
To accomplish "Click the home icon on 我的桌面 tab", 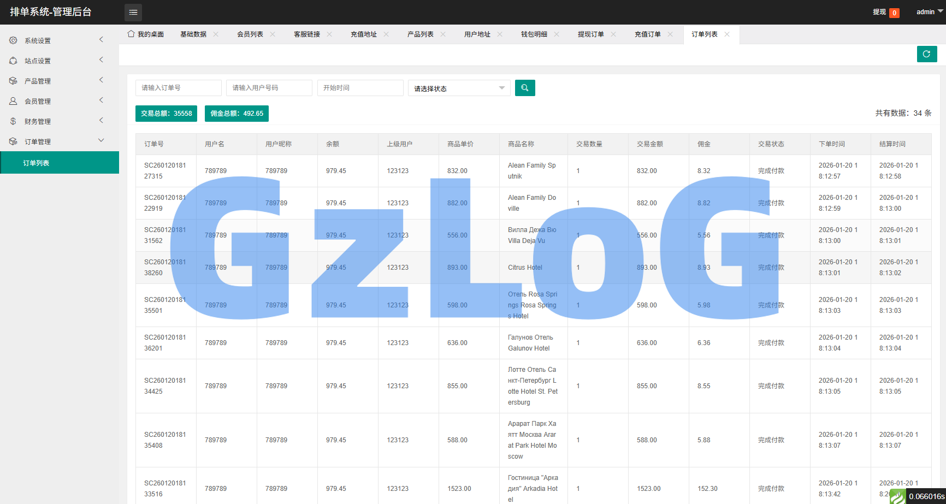I will point(131,34).
